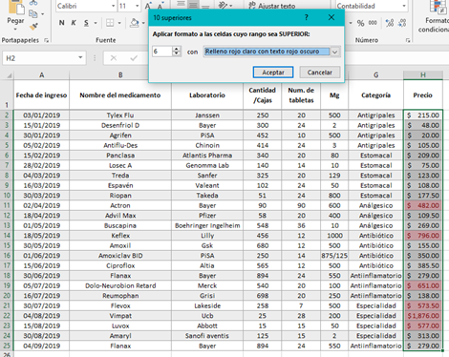Click the Aceptar button
Image resolution: width=449 pixels, height=357 pixels.
273,73
